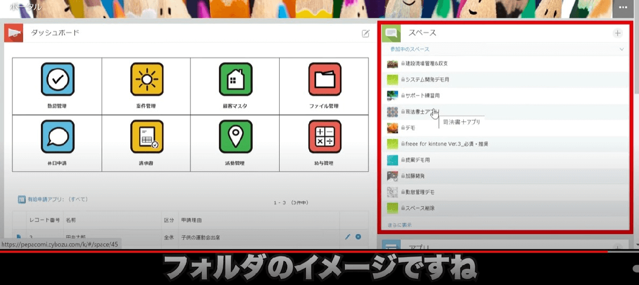Open the 給与管理 calculator icon
The width and height of the screenshot is (639, 285).
click(324, 136)
